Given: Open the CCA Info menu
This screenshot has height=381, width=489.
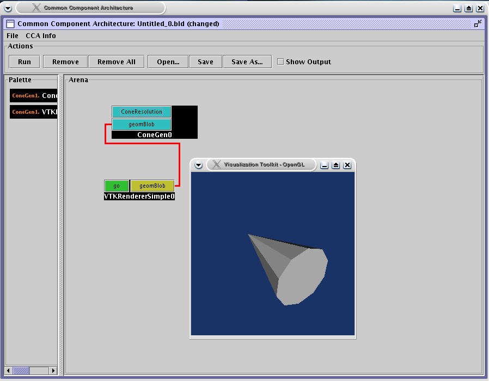Looking at the screenshot, I should click(40, 36).
